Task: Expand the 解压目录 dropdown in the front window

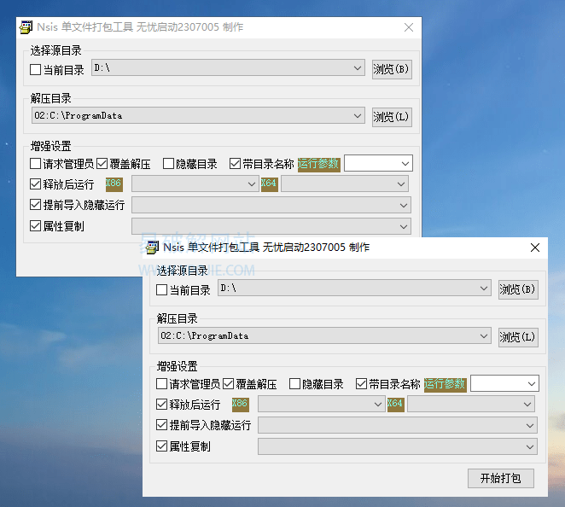Action: [x=483, y=336]
